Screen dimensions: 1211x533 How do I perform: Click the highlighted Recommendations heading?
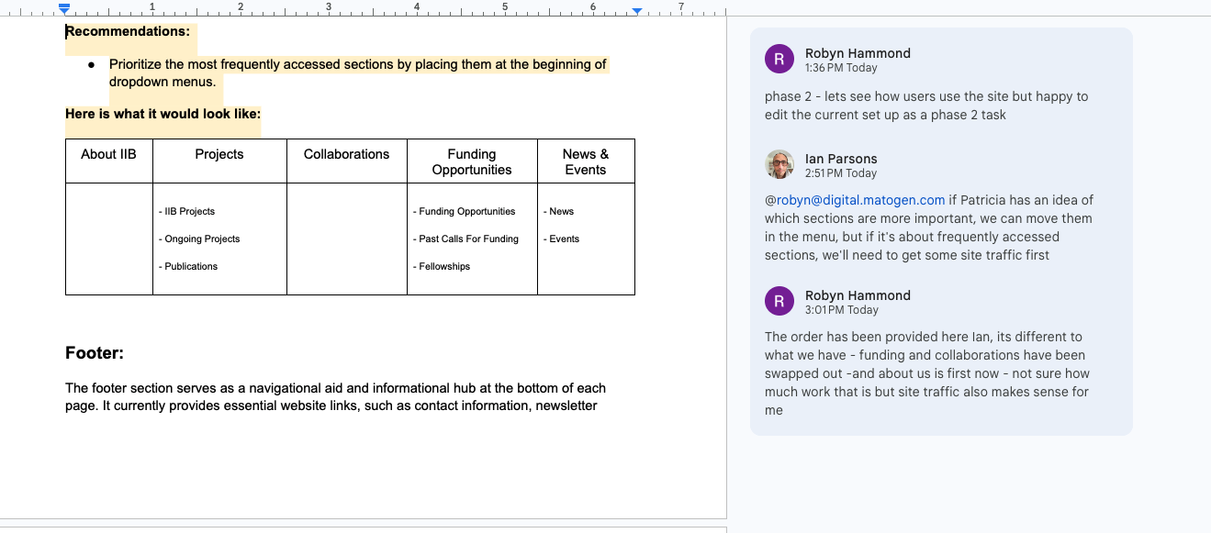coord(128,31)
